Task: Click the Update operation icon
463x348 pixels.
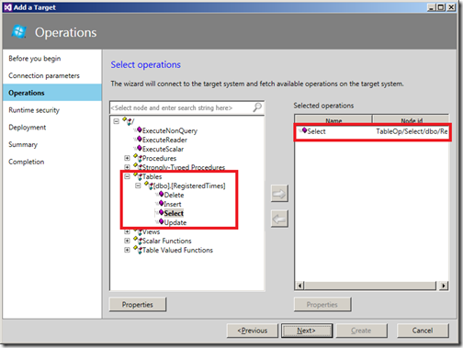Action: point(161,222)
